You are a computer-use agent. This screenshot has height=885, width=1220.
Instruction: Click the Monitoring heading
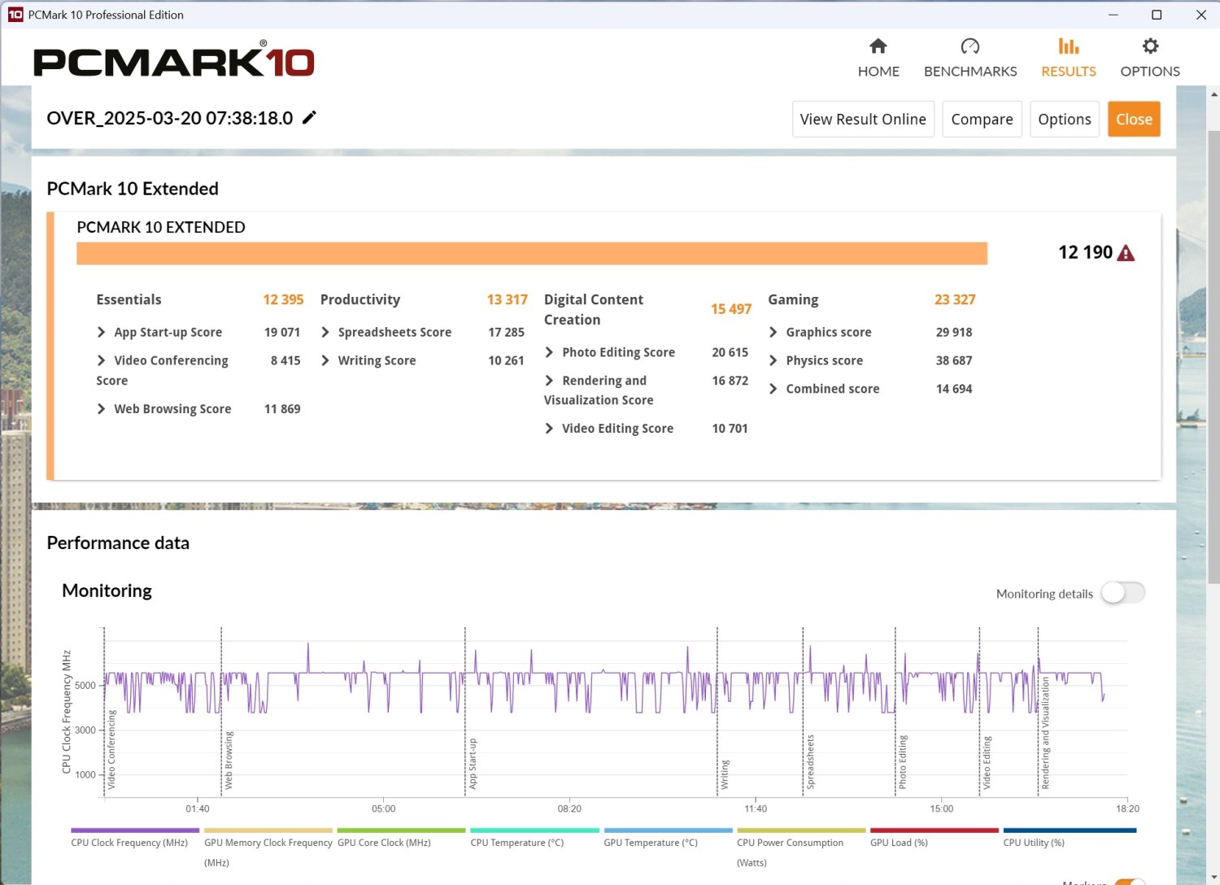107,591
